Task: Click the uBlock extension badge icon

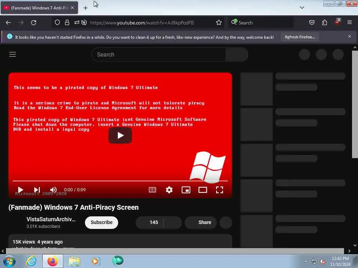Action: [337, 22]
